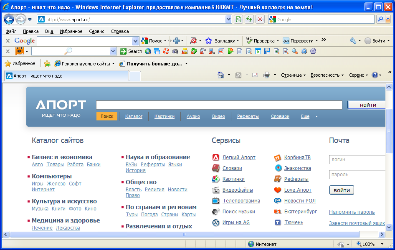Open the zoom level 100% dropdown

(x=382, y=244)
